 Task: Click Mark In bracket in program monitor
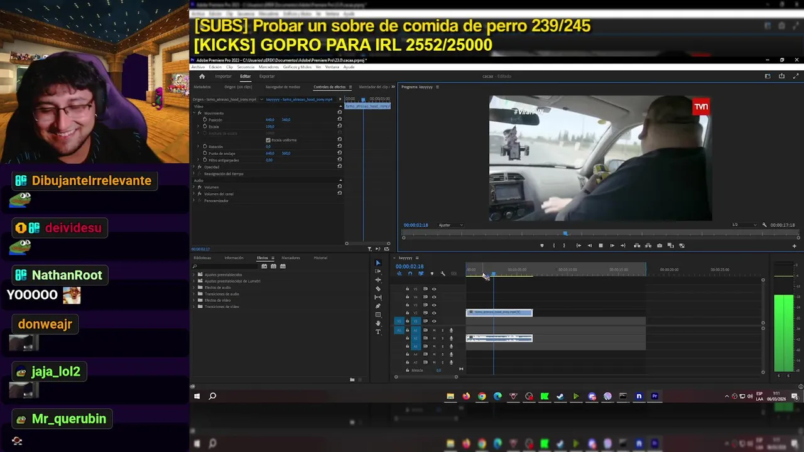coord(553,245)
